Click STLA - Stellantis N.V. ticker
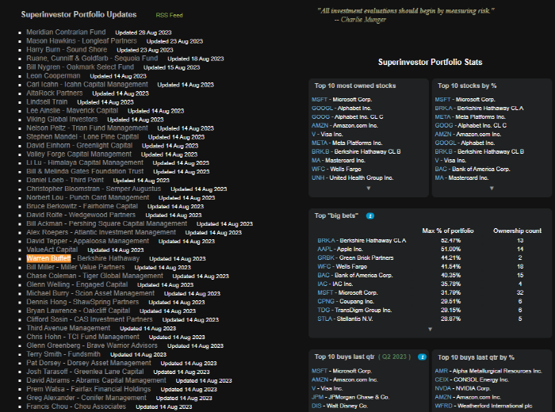The height and width of the screenshot is (412, 555). (324, 319)
